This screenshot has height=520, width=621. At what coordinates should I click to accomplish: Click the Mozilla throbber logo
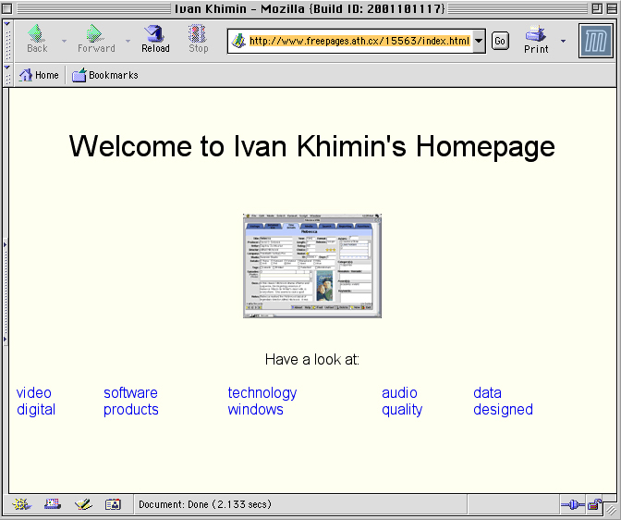click(596, 41)
